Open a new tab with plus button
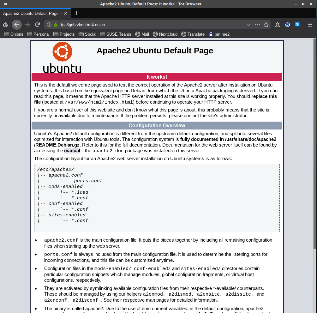The image size is (317, 313). click(76, 13)
